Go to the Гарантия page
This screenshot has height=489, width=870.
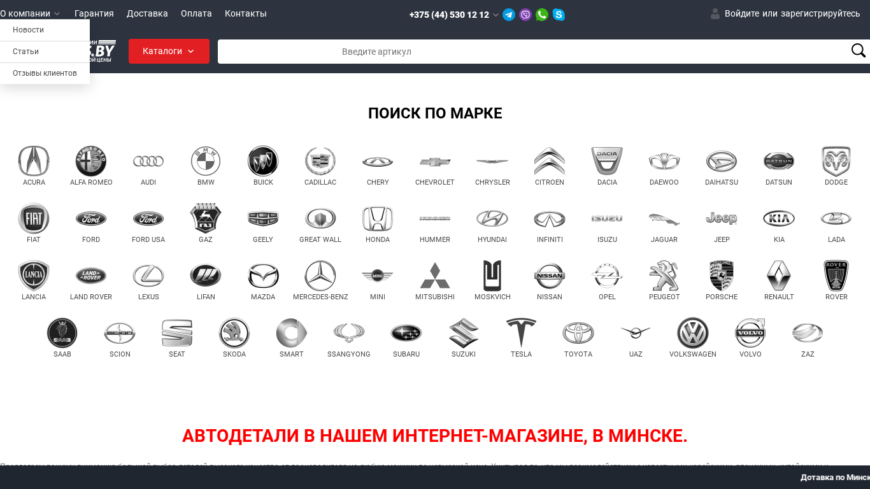pos(94,13)
